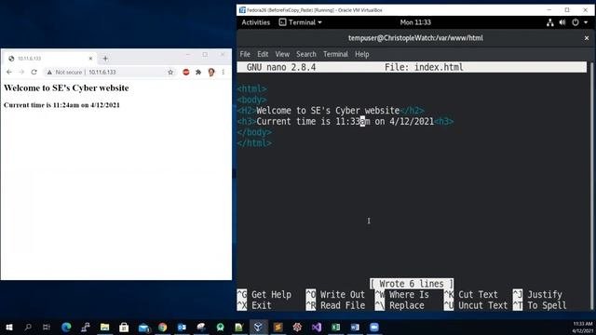Open Zoom from the taskbar
Image resolution: width=596 pixels, height=335 pixels.
tap(374, 327)
